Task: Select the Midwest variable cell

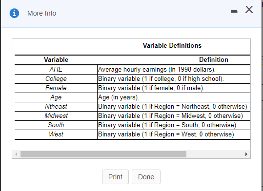Action: pos(56,116)
